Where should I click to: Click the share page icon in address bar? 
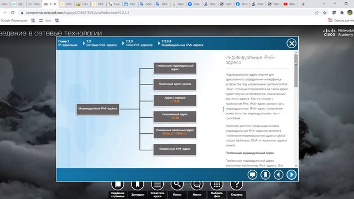click(x=317, y=13)
